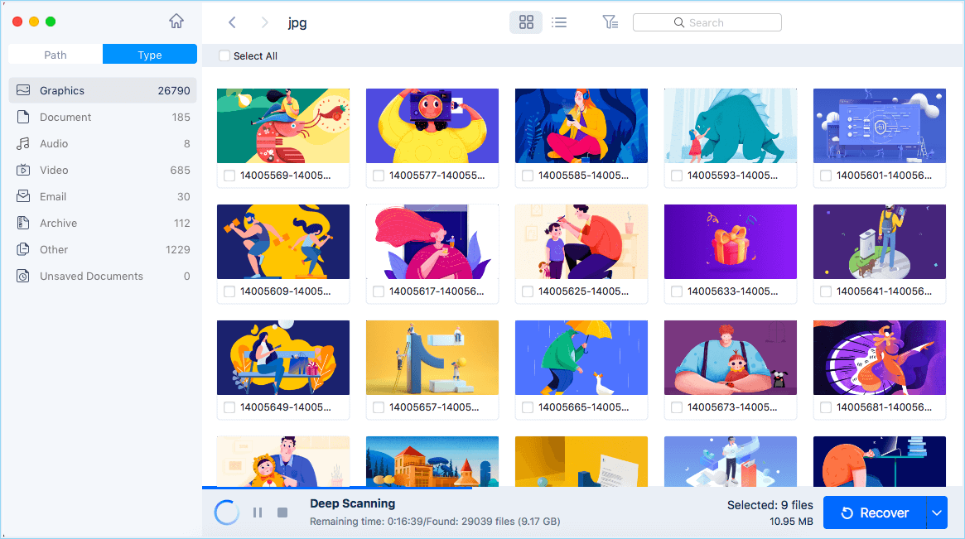
Task: Switch to list view
Action: pos(559,22)
